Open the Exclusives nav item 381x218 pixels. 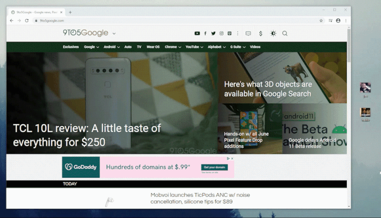70,47
